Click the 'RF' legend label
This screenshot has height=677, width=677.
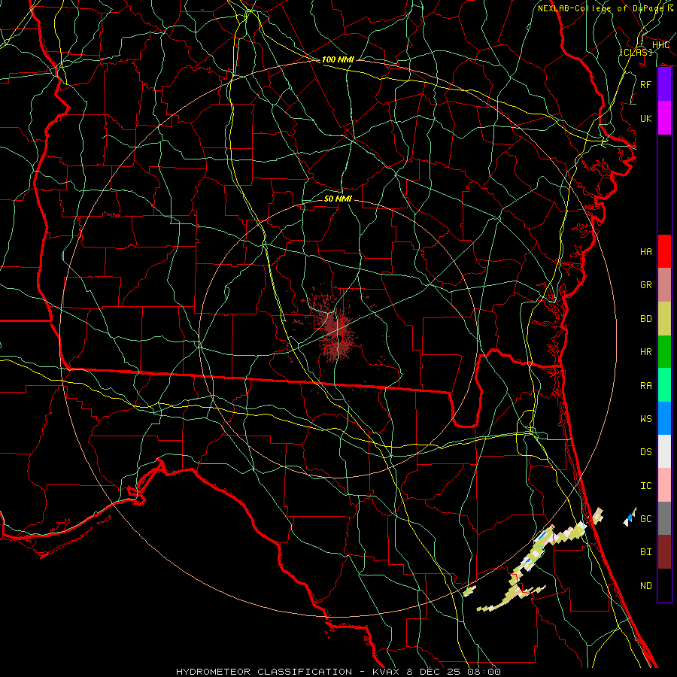646,84
